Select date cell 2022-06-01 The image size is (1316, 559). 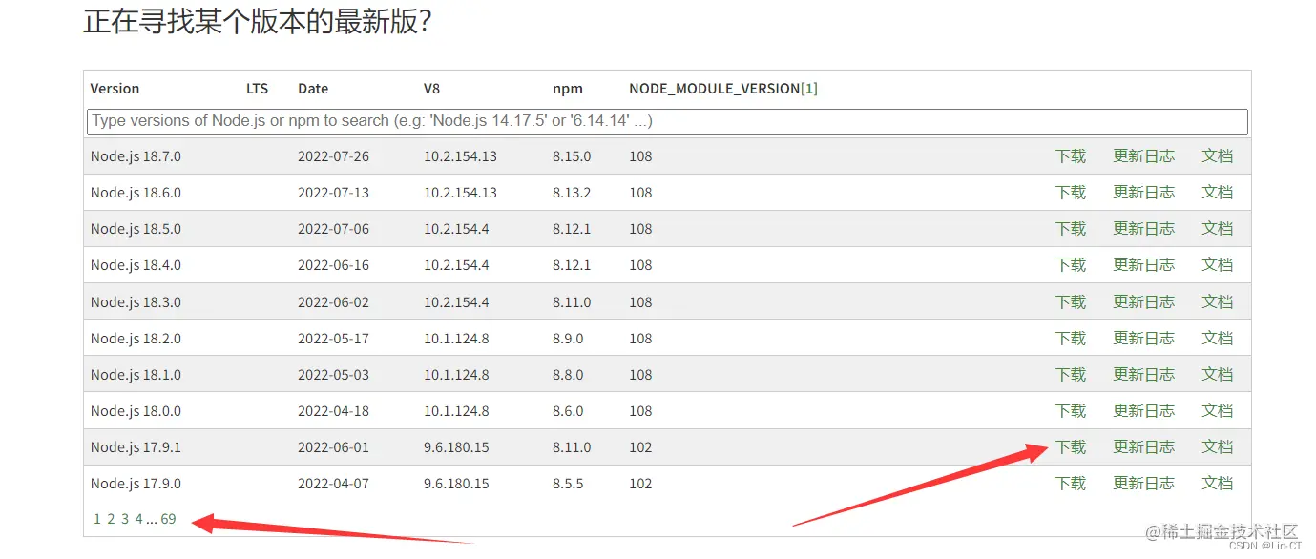tap(333, 447)
